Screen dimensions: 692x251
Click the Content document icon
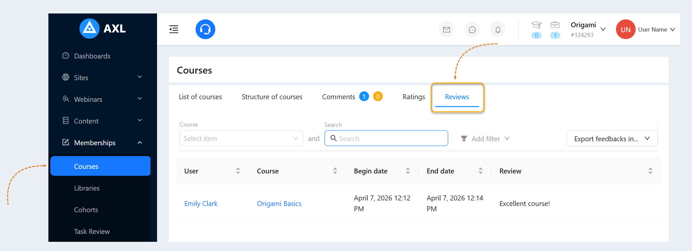[66, 121]
